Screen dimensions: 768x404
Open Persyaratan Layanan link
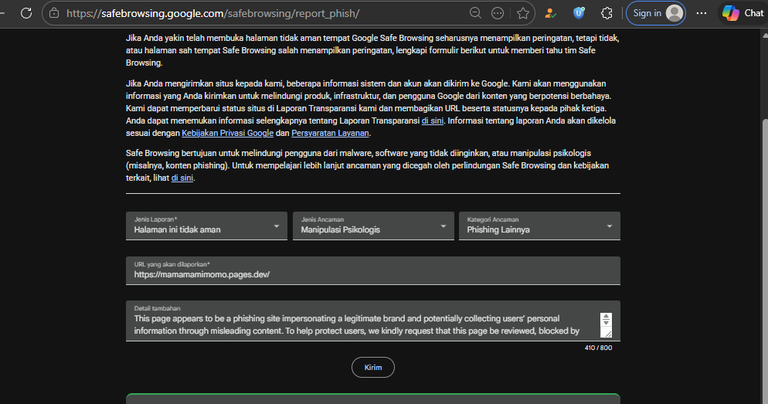point(330,133)
